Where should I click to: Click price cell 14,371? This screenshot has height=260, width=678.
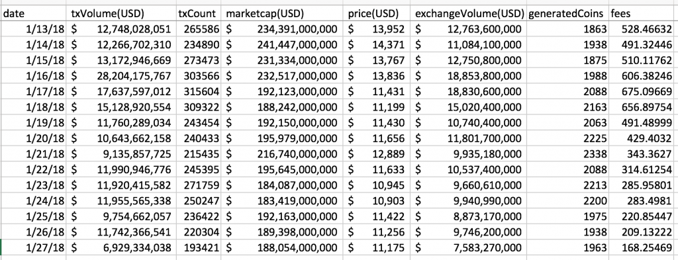click(377, 45)
